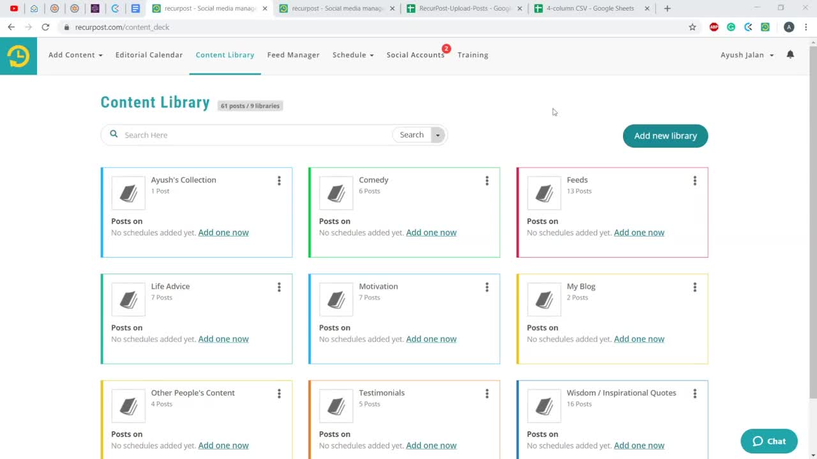Screen dimensions: 817x459
Task: Go back in browser history
Action: tap(11, 27)
